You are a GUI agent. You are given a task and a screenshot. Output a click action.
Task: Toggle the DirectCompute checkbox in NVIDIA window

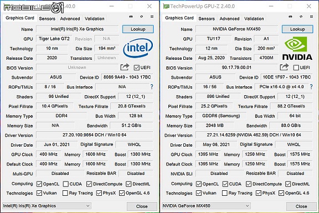tap(249, 184)
